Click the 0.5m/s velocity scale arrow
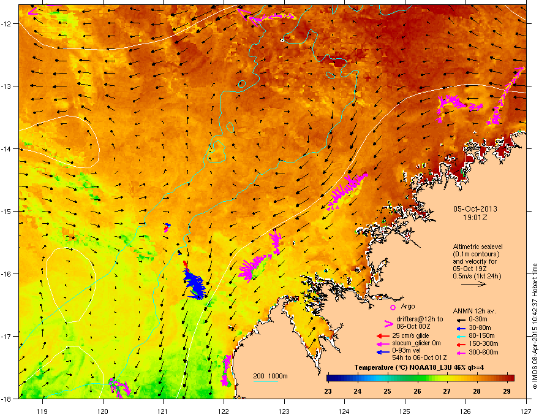The image size is (539, 417). 473,284
